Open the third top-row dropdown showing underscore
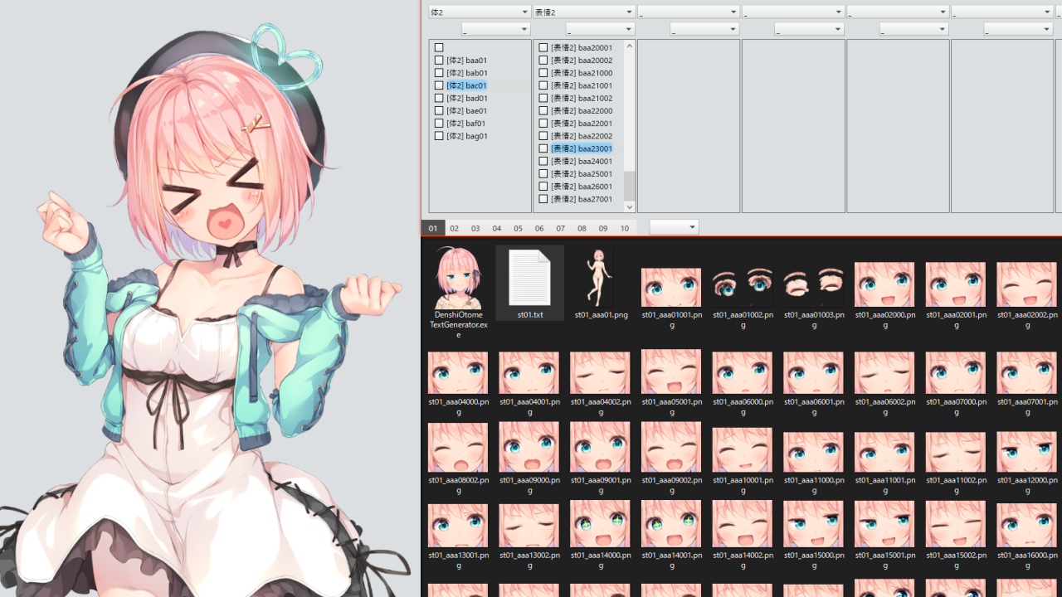This screenshot has width=1062, height=597. (689, 12)
